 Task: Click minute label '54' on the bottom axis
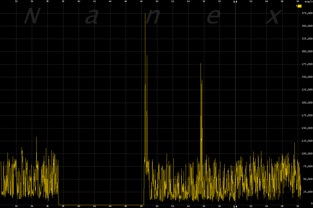(x=188, y=206)
